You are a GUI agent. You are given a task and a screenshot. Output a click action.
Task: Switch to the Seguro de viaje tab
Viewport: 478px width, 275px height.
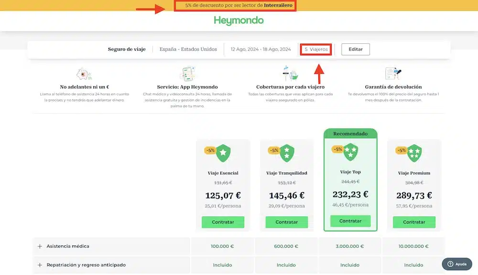coord(127,49)
